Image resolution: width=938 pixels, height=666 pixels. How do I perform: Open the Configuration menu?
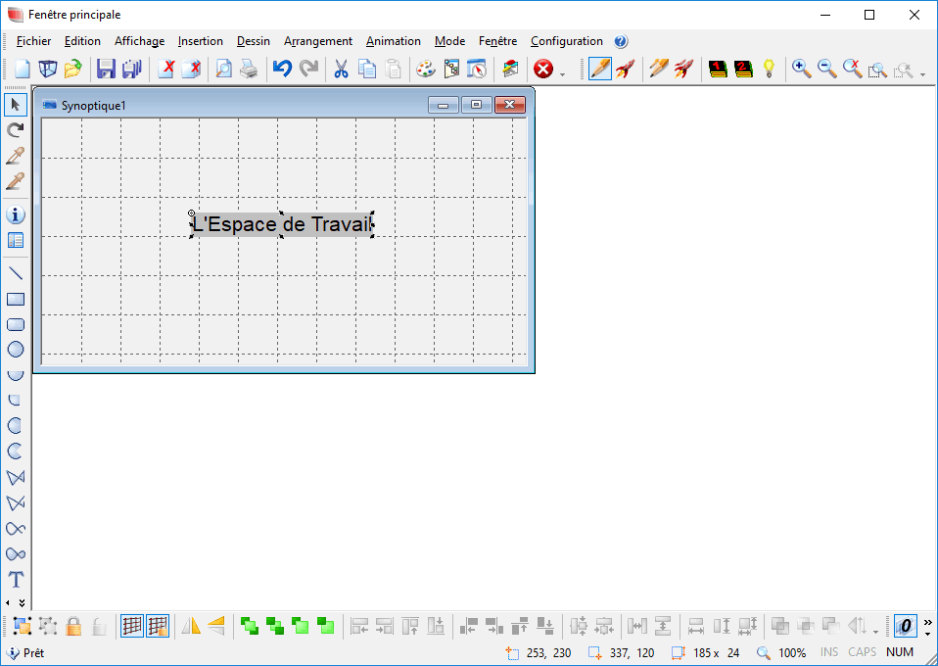point(567,41)
